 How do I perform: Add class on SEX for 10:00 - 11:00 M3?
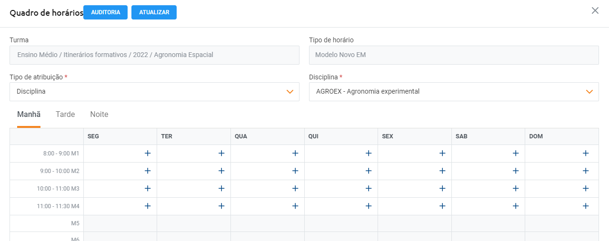(x=442, y=188)
